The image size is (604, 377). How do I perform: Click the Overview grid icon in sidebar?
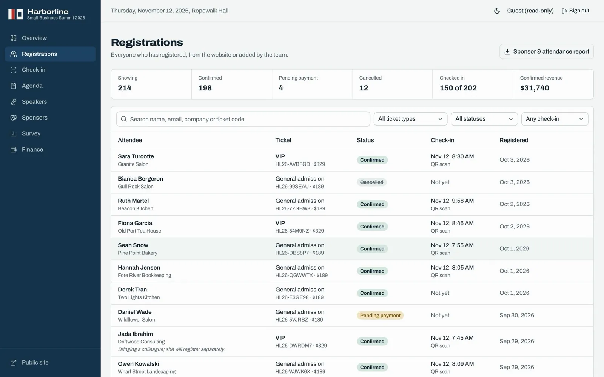pyautogui.click(x=14, y=38)
